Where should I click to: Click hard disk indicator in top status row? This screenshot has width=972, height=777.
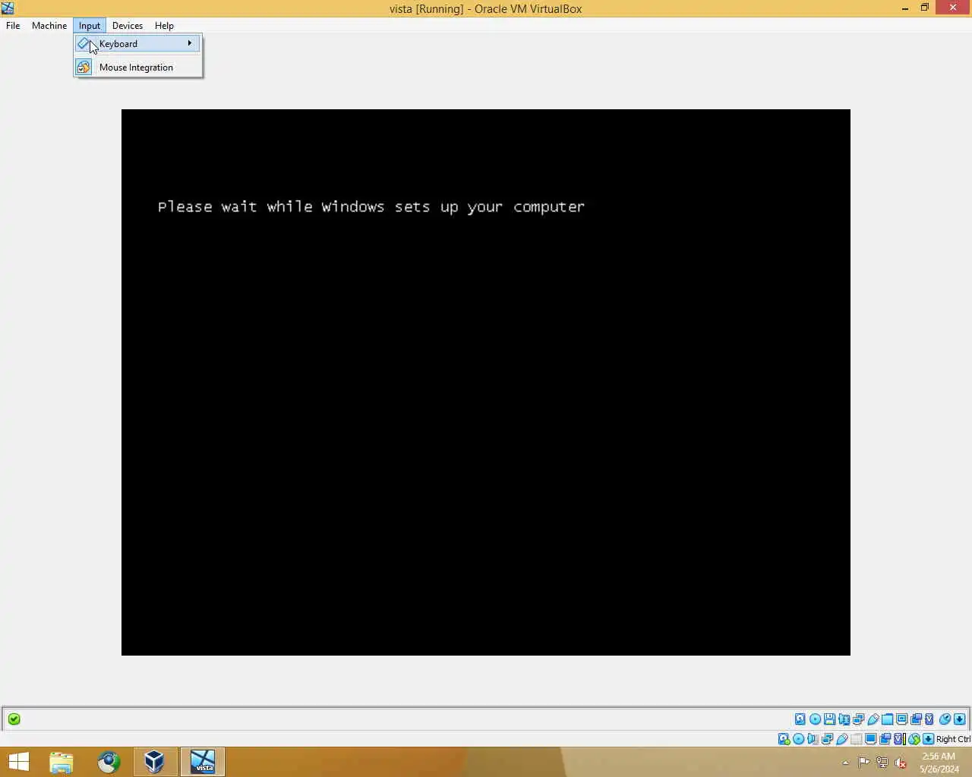(x=800, y=719)
